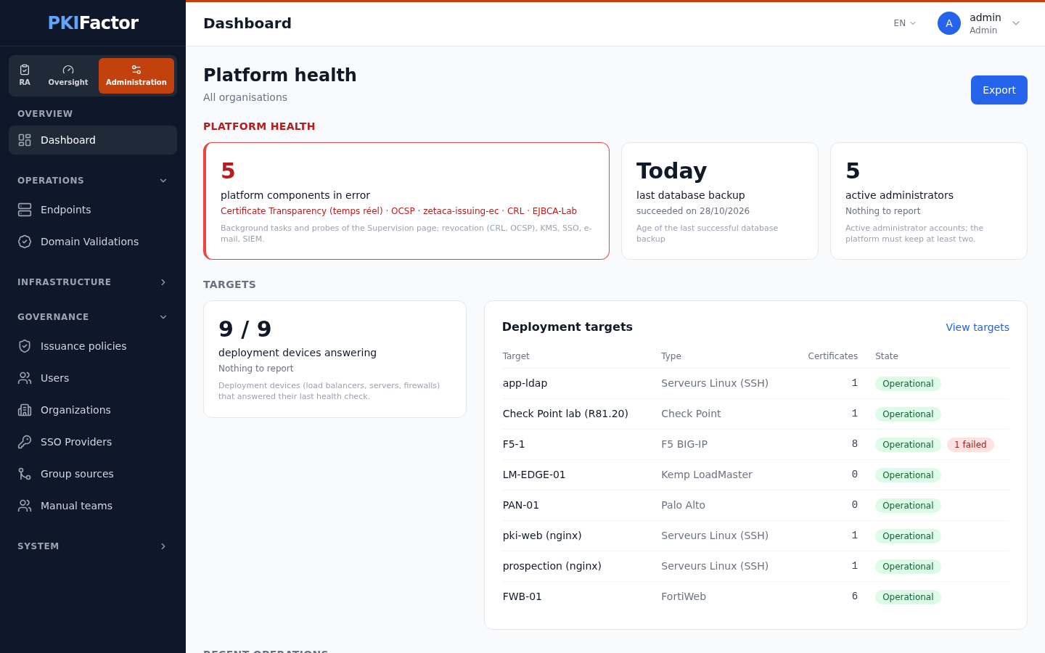The width and height of the screenshot is (1045, 653).
Task: Click the '1 failed' badge for F5-1
Action: pyautogui.click(x=970, y=445)
